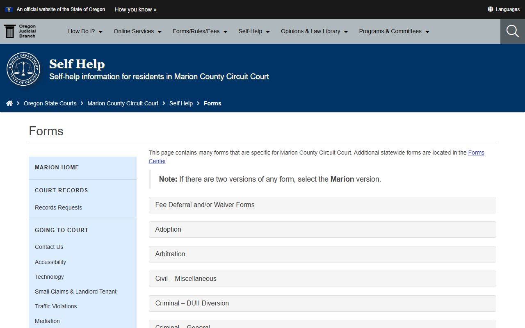Open Oregon State Courts breadcrumb

point(50,103)
